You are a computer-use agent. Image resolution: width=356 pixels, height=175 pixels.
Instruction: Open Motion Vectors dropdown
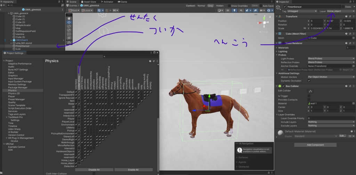(331, 77)
